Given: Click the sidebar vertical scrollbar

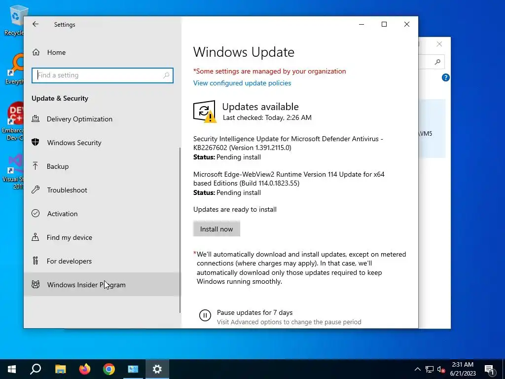Looking at the screenshot, I should click(180, 230).
